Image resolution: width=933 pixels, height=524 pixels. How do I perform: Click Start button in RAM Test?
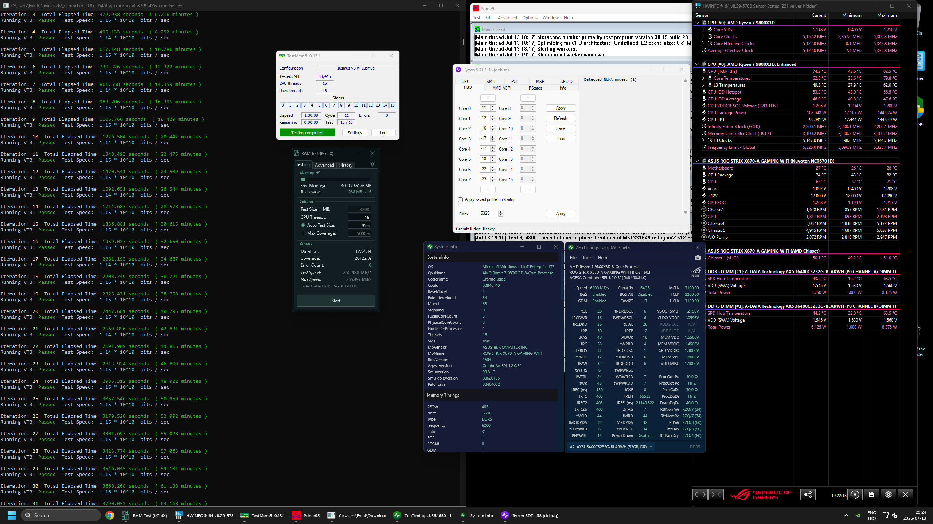point(336,301)
